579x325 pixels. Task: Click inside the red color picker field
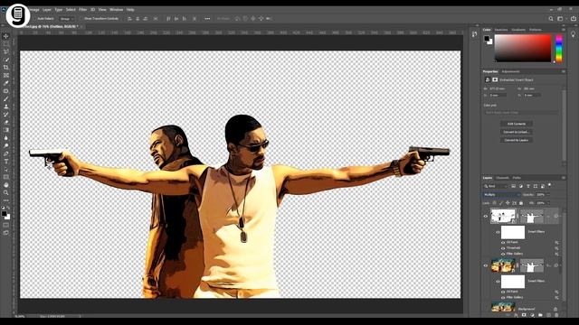tap(523, 48)
